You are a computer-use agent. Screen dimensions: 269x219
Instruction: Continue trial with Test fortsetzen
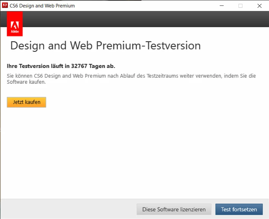[x=239, y=209]
